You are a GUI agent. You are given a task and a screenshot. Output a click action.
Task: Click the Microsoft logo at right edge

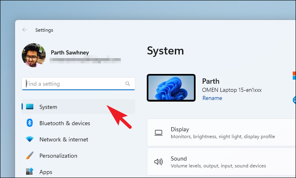[294, 76]
